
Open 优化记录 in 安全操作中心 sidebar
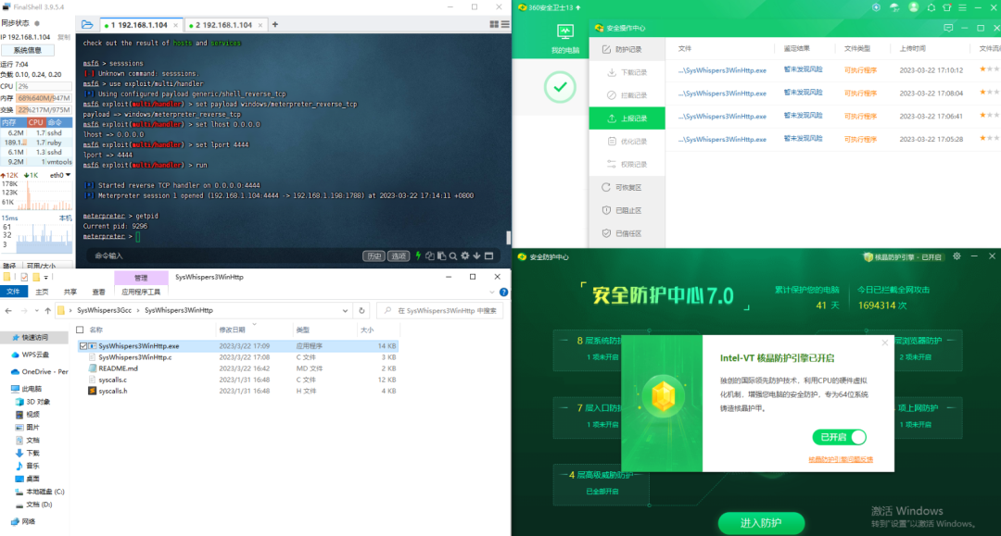pyautogui.click(x=627, y=141)
